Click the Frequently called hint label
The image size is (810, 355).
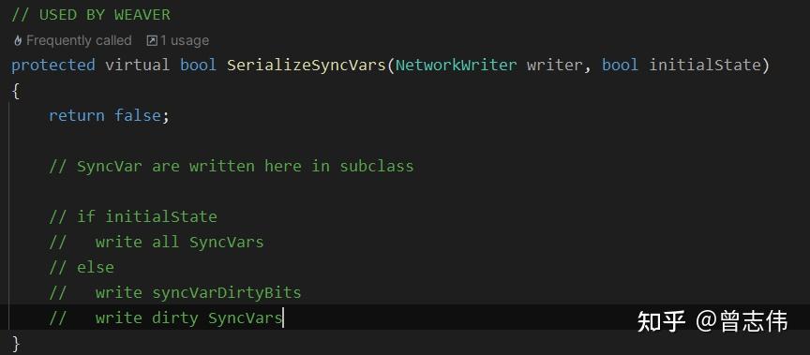pyautogui.click(x=79, y=40)
